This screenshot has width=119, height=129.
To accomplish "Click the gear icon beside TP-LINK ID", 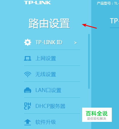I will click(x=27, y=42).
